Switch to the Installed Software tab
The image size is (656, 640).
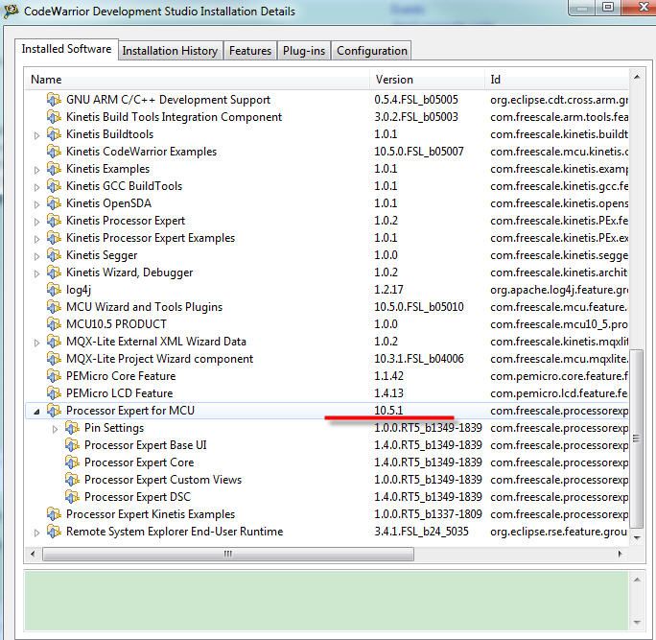(x=66, y=49)
